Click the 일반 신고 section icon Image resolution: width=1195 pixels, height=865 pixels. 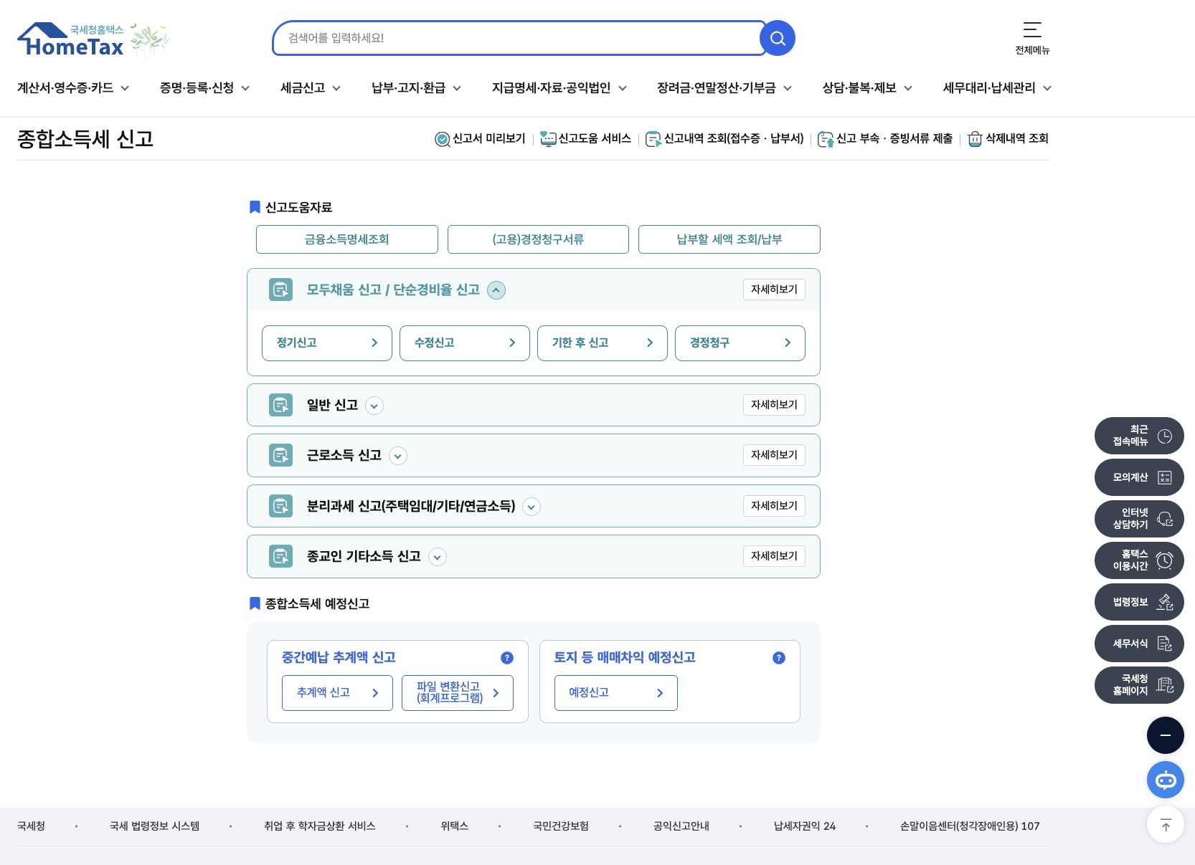280,405
